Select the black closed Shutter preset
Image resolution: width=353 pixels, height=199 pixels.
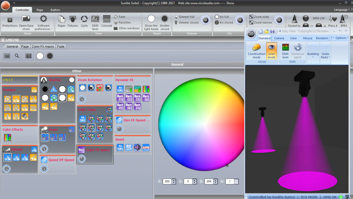(x=45, y=89)
